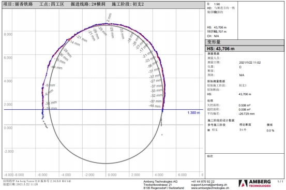Image resolution: width=286 pixels, height=190 pixels.
Task: Click the 项目: 丽香铁路 title text
Action: pyautogui.click(x=18, y=4)
